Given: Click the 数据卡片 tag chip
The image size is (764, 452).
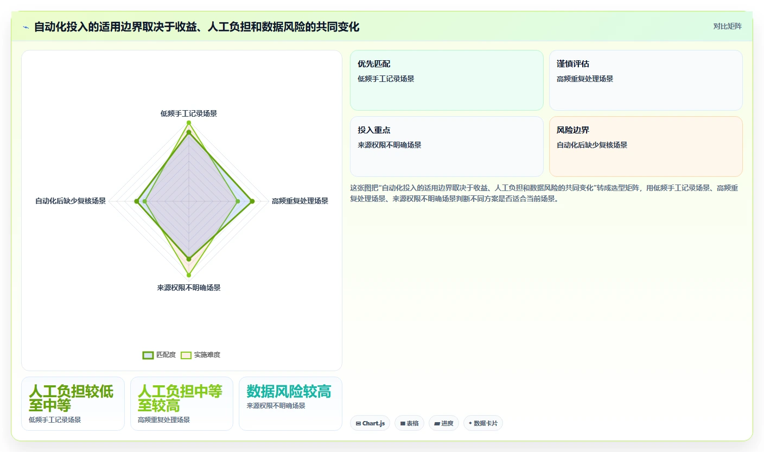Looking at the screenshot, I should 483,423.
